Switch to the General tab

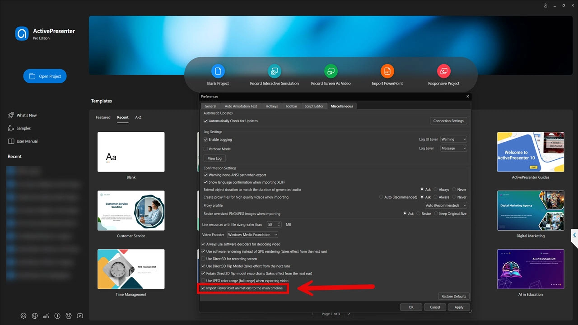[x=210, y=106]
